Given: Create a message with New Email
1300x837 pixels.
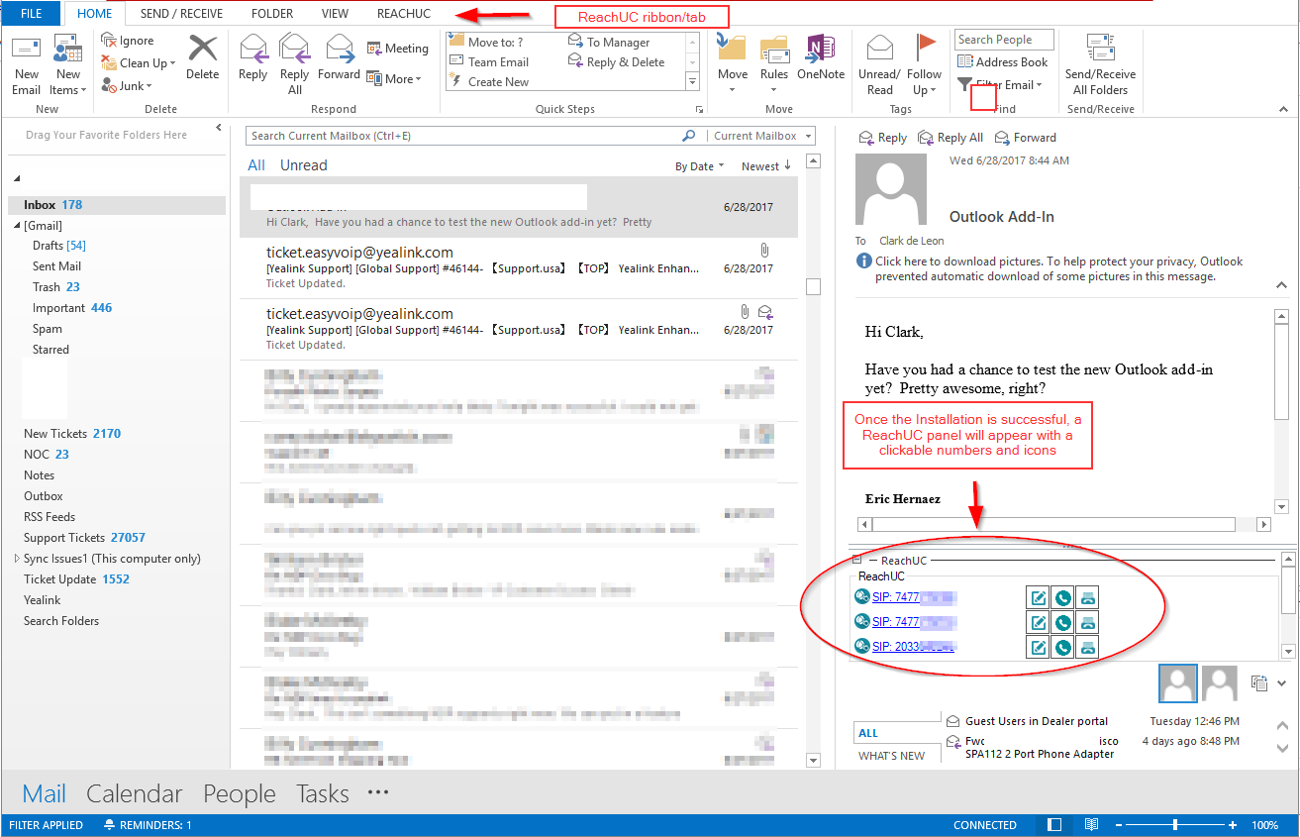Looking at the screenshot, I should coord(26,65).
